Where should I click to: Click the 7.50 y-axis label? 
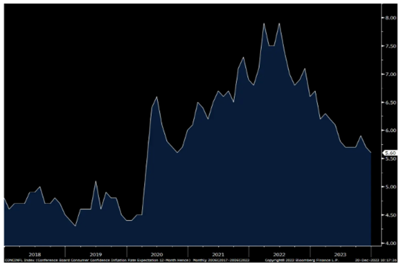coord(389,46)
